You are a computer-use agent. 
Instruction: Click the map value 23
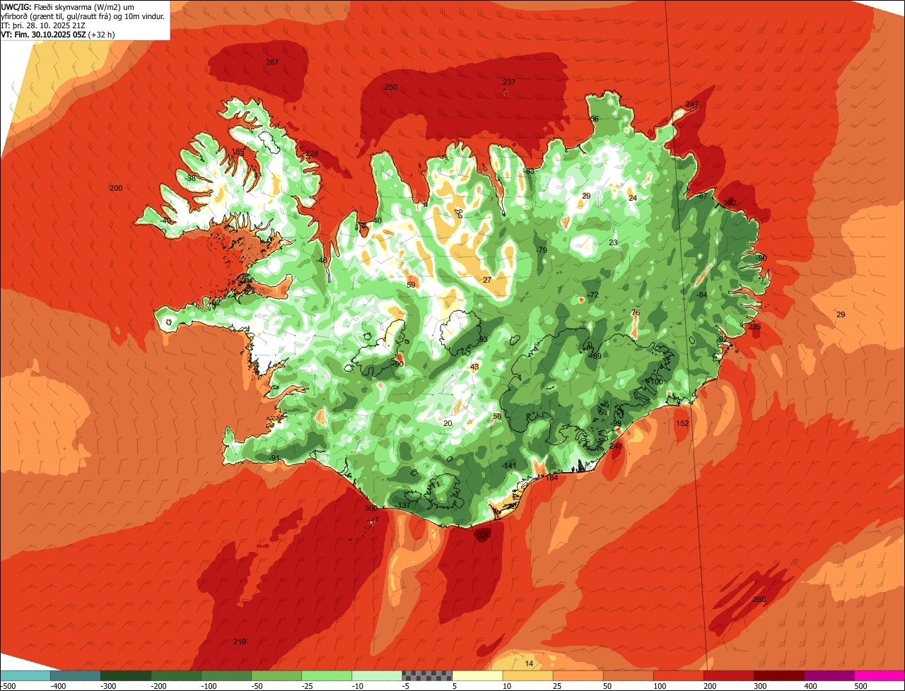[613, 242]
